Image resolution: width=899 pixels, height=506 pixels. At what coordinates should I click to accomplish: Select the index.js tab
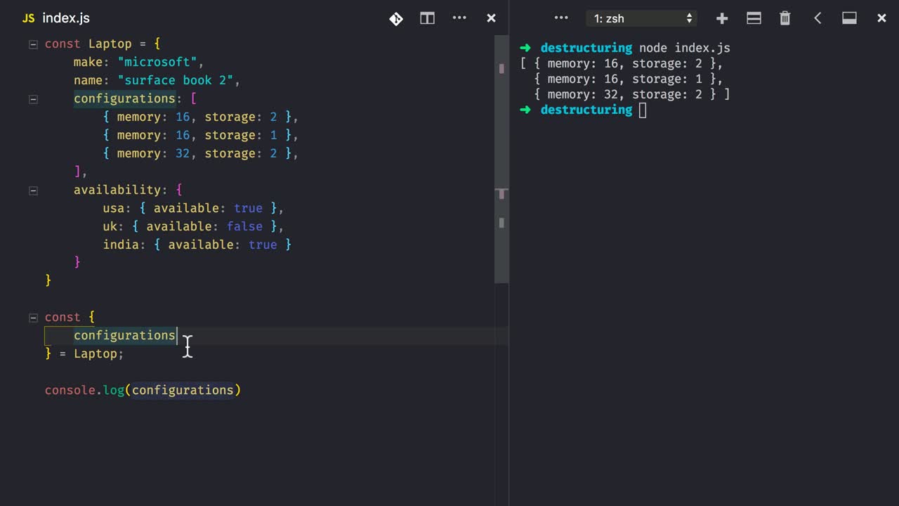(x=66, y=18)
